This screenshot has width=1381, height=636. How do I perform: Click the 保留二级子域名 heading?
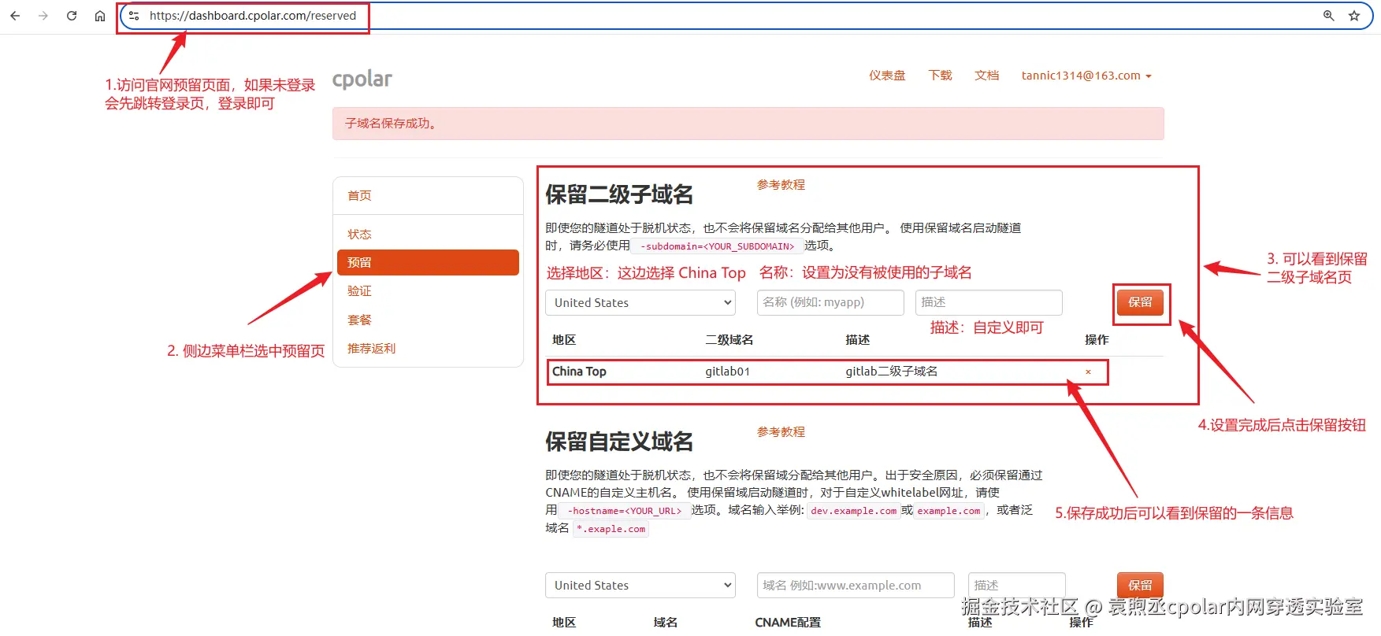pyautogui.click(x=619, y=194)
